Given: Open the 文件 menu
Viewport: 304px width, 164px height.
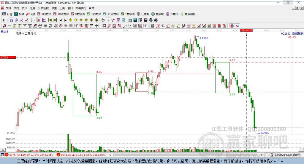Looking at the screenshot, I should [8, 8].
